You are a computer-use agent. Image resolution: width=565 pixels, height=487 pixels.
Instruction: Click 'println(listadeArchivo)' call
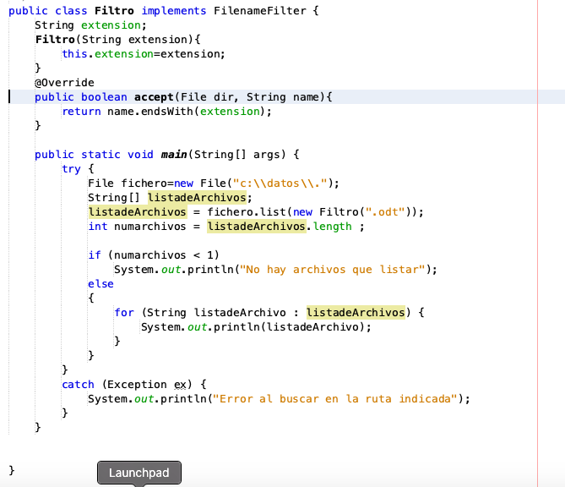[289, 327]
